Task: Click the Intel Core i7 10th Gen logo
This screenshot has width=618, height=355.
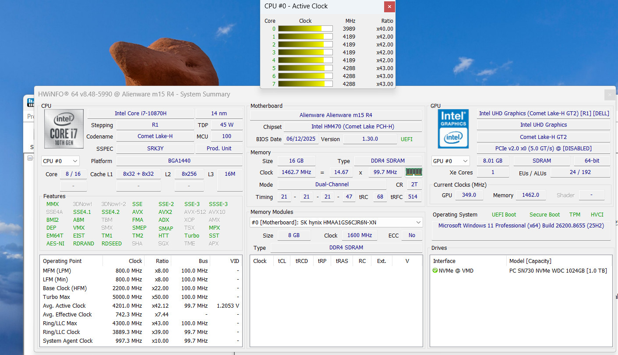Action: [64, 129]
